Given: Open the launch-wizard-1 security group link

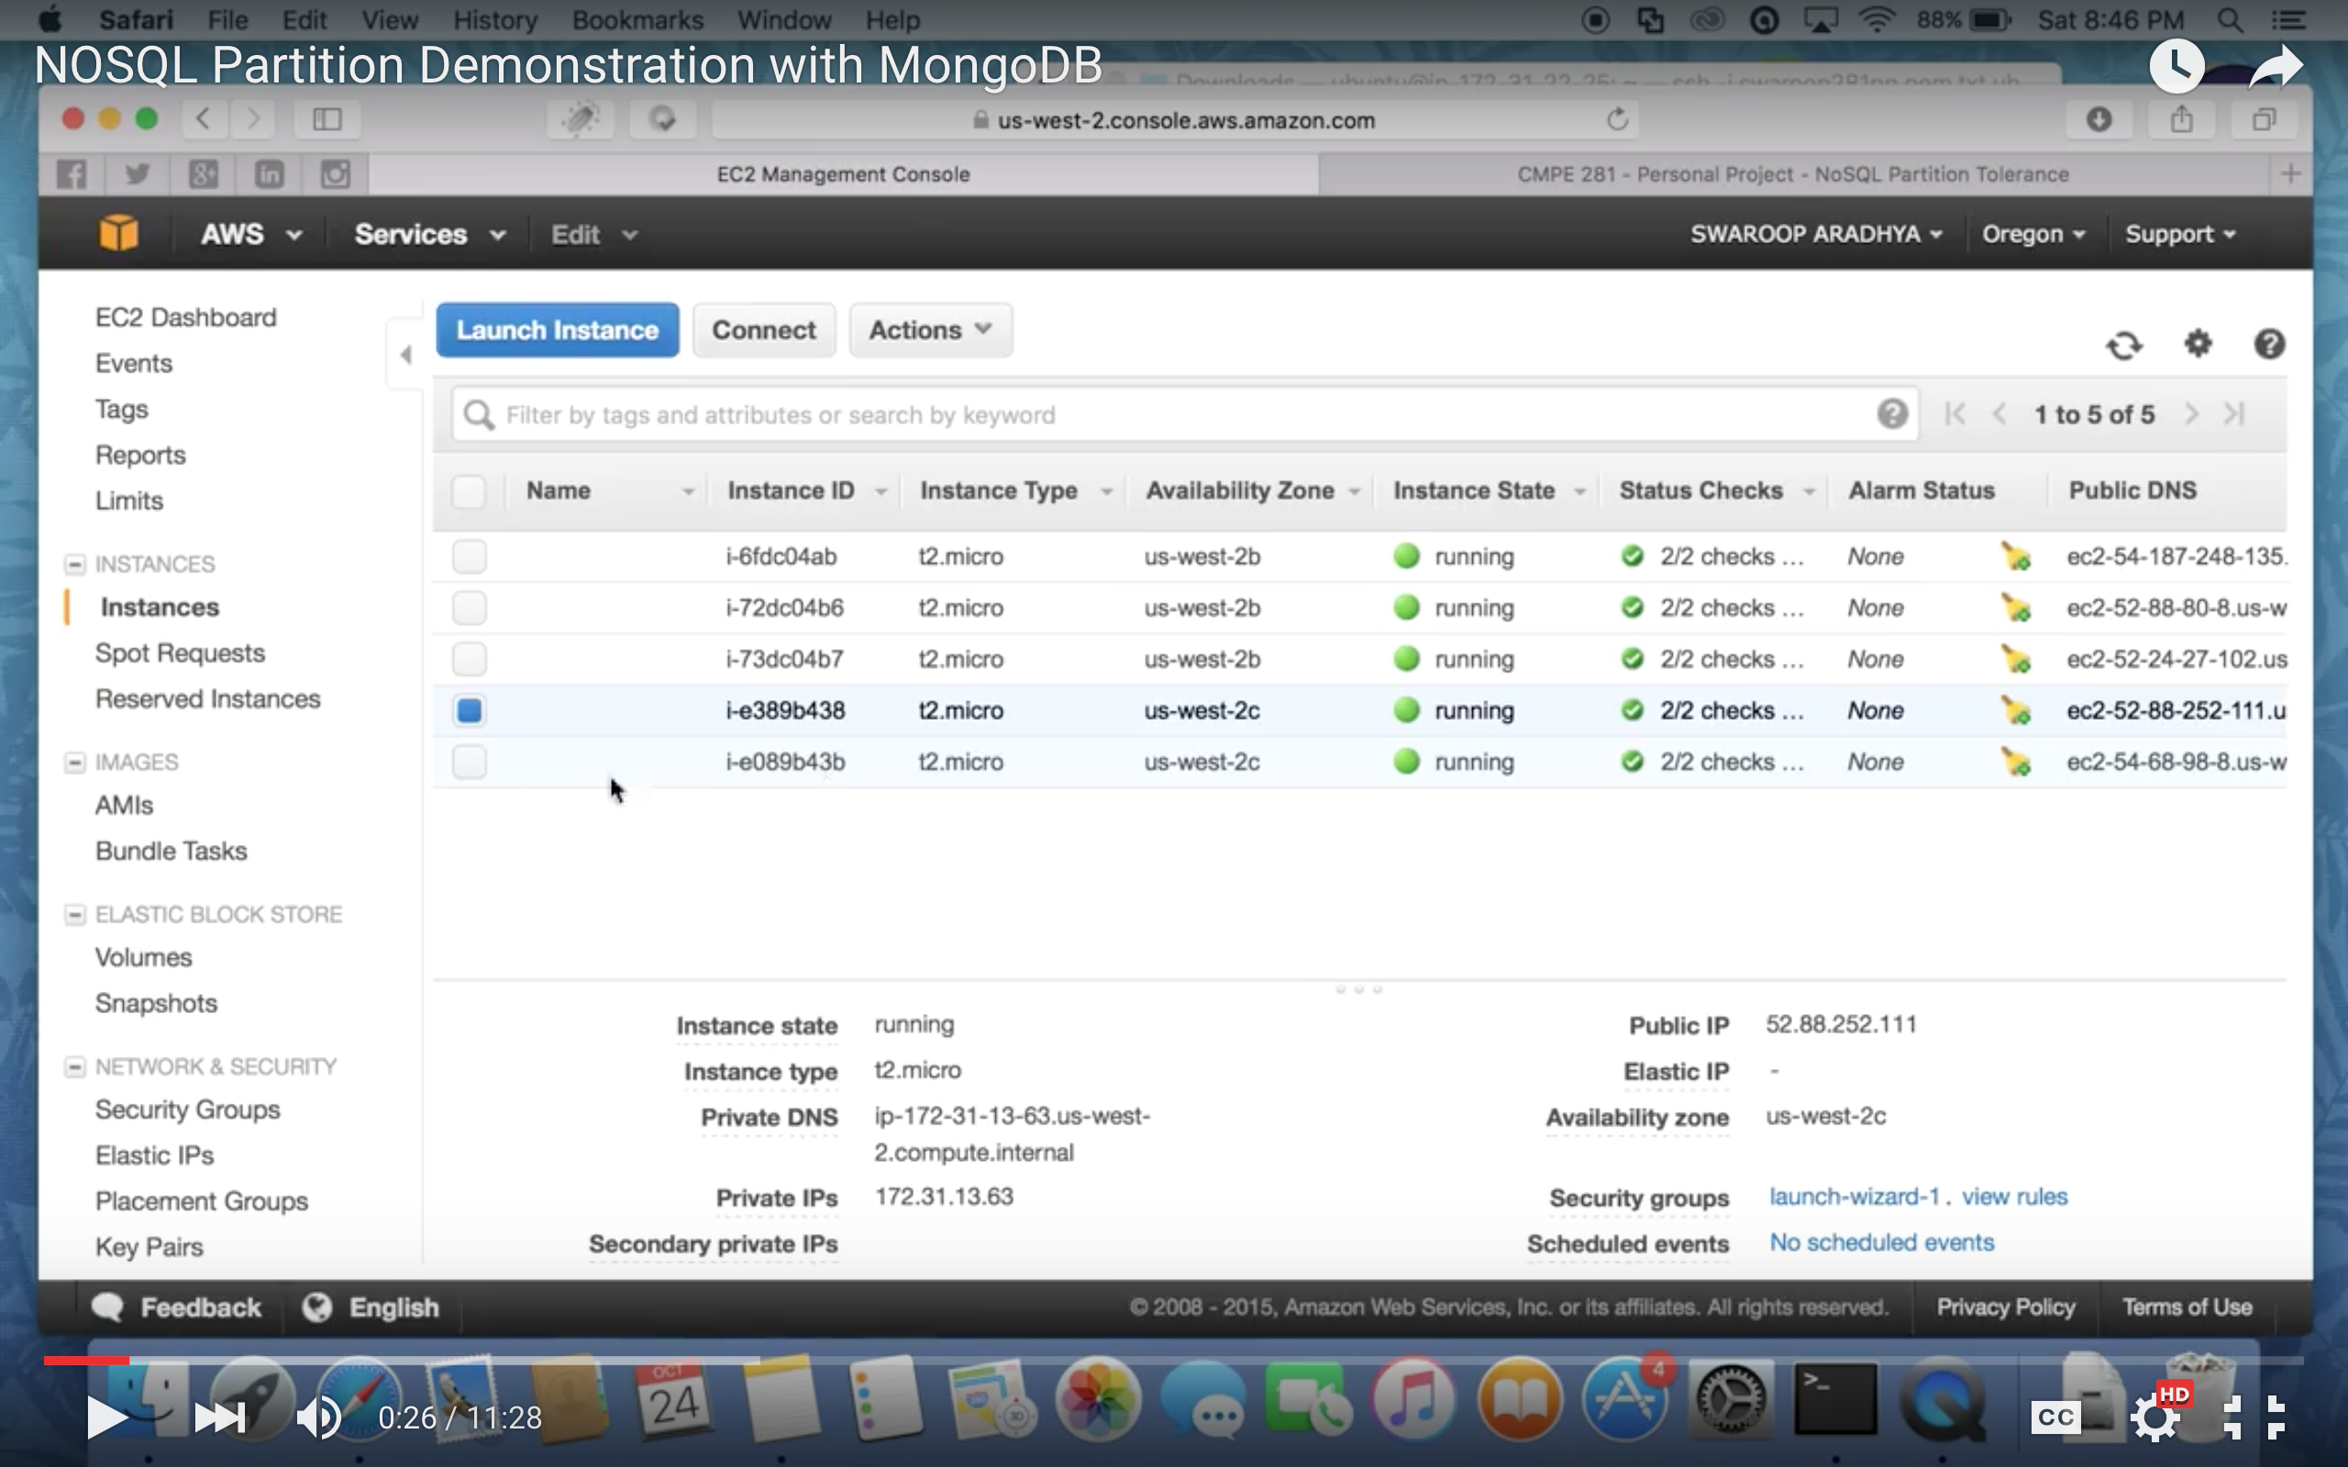Looking at the screenshot, I should [x=1853, y=1197].
